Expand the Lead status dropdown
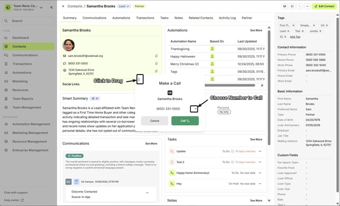Viewport: 340px width, 206px height. coord(125,6)
